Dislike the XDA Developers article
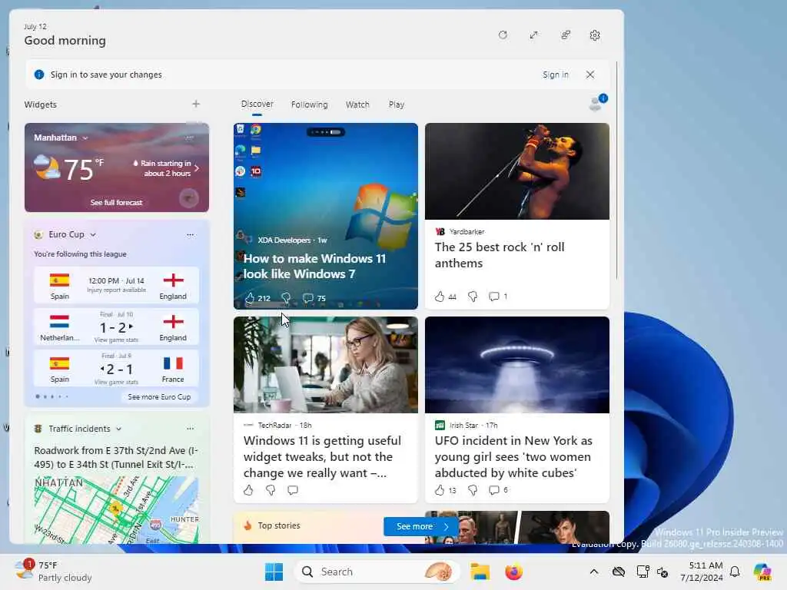The image size is (787, 590). pyautogui.click(x=286, y=299)
